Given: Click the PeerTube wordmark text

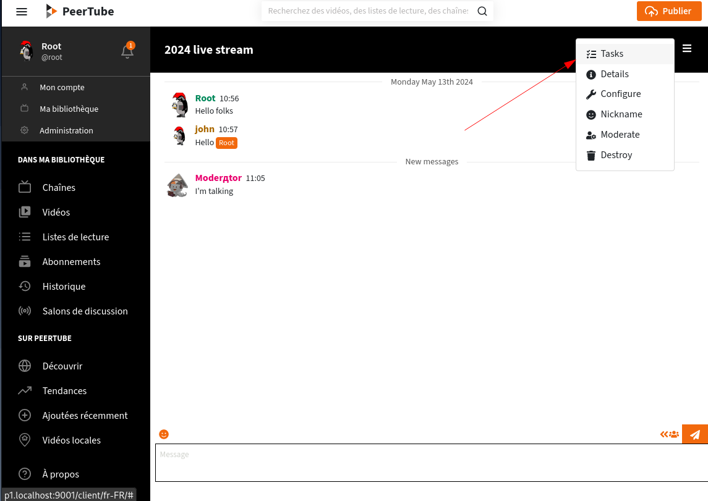Looking at the screenshot, I should [x=88, y=12].
